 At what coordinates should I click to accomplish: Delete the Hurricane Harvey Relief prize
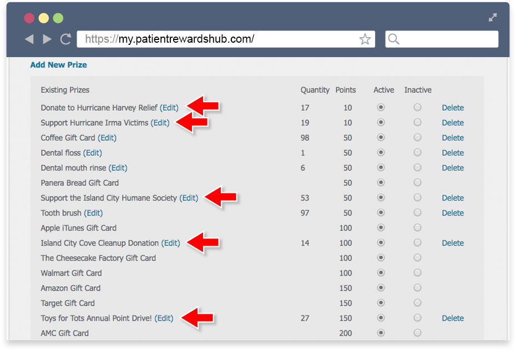pos(453,108)
